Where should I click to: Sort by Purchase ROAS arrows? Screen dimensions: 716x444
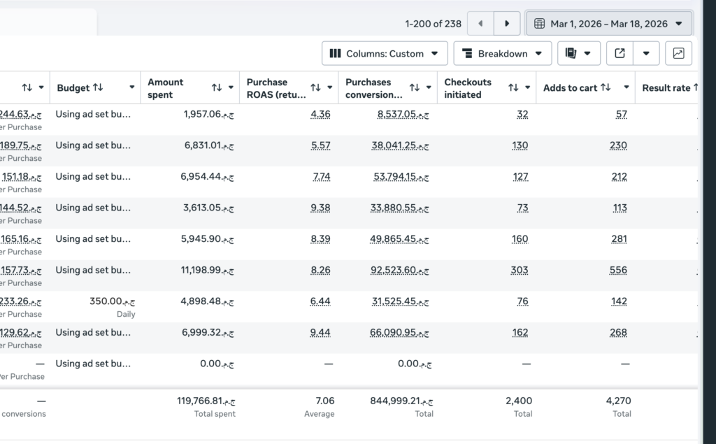point(315,87)
